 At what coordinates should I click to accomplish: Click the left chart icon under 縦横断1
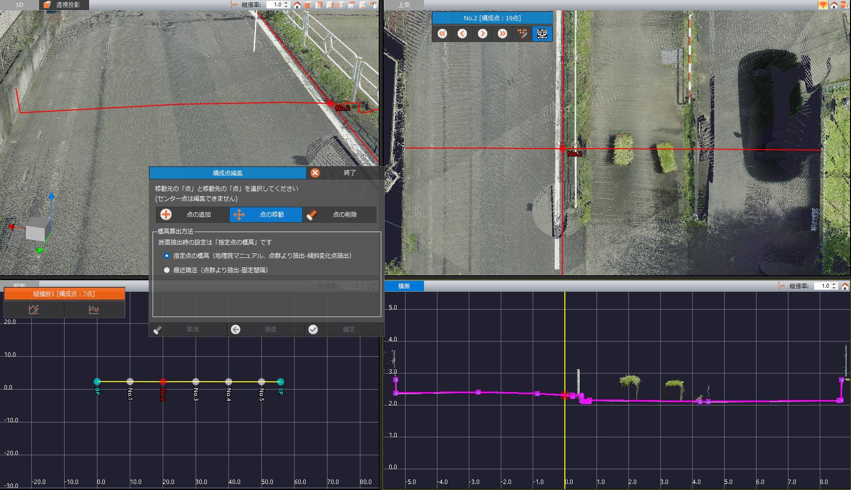point(34,310)
